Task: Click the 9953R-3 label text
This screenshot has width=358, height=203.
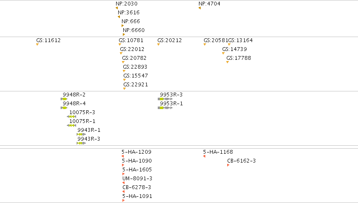Action: 171,95
